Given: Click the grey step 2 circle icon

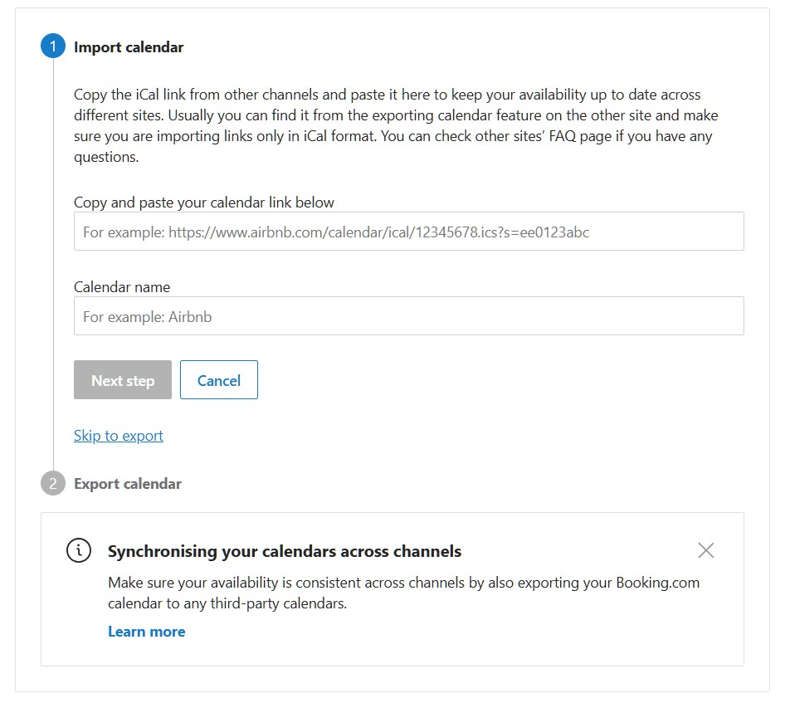Looking at the screenshot, I should (53, 484).
